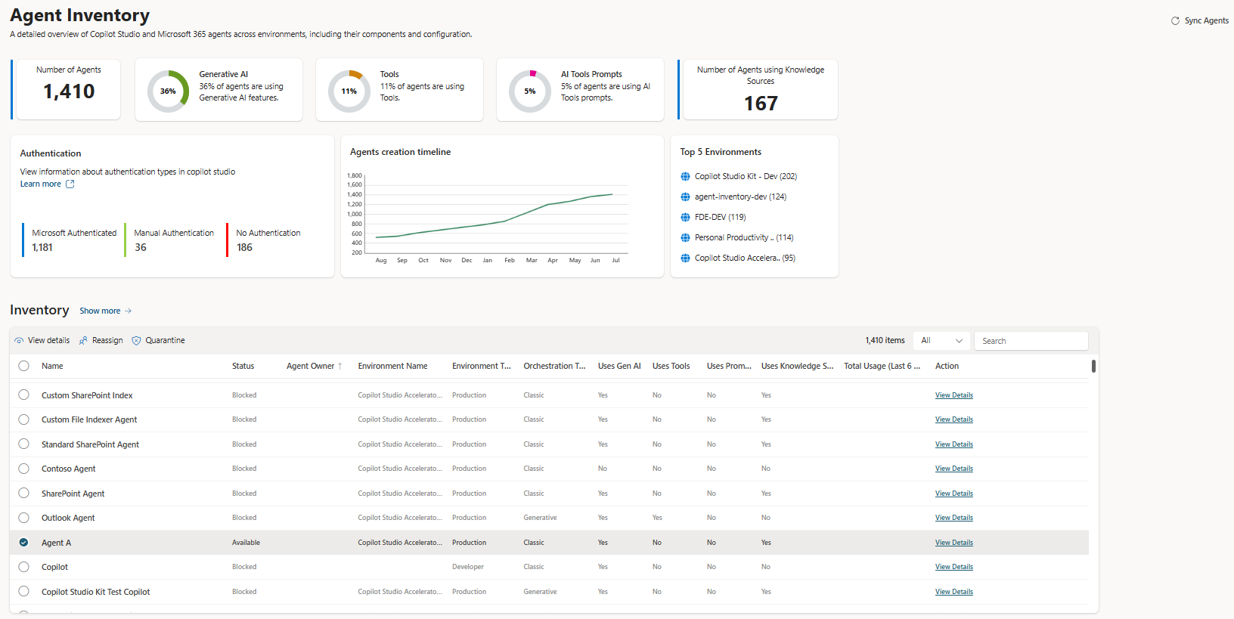Select the Custom File Indexer Agent row
This screenshot has width=1234, height=619.
pos(24,419)
